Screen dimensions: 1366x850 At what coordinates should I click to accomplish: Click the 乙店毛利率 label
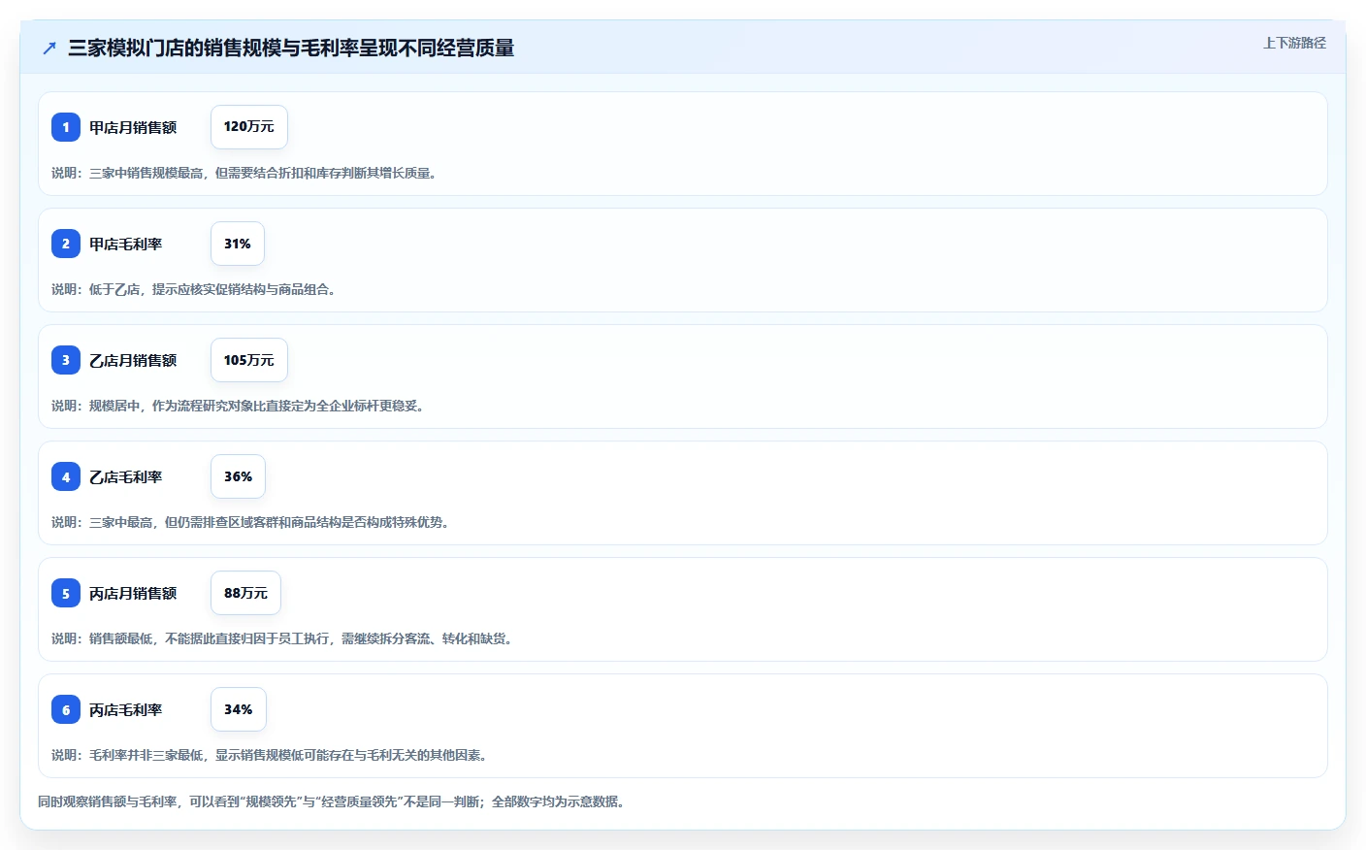tap(126, 476)
